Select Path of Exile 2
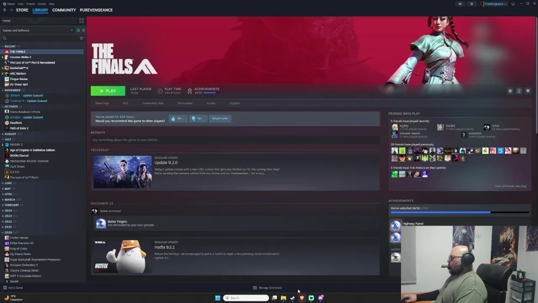 point(19,128)
